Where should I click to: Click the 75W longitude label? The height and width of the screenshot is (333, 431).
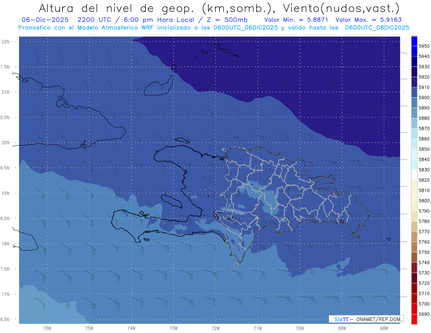point(89,328)
